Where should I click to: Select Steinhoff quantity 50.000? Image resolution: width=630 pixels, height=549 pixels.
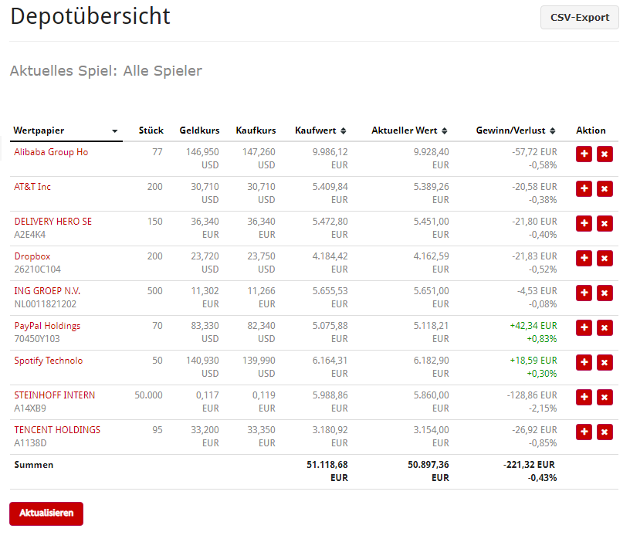click(149, 395)
